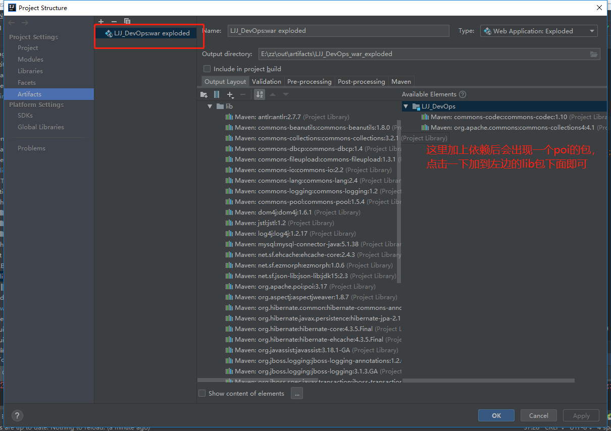This screenshot has width=611, height=431.
Task: Open help via the question mark icon
Action: click(x=17, y=415)
